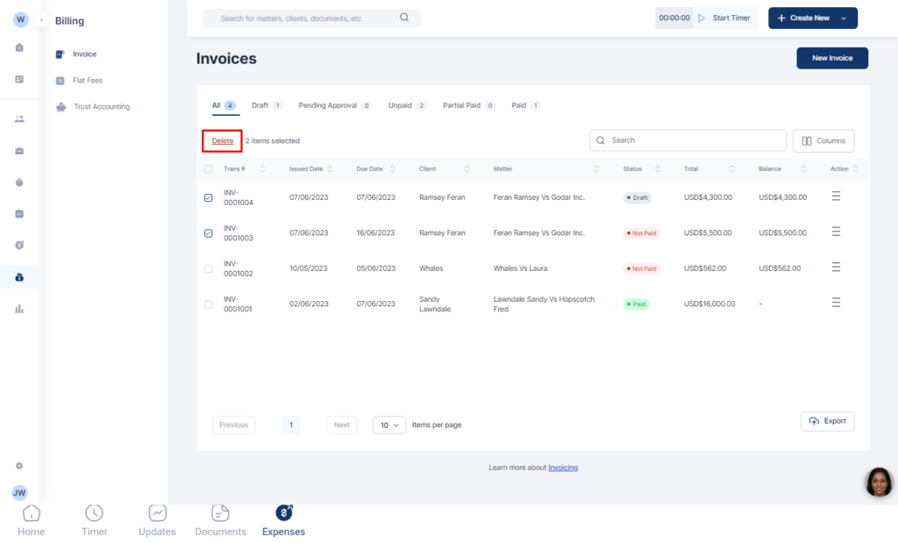Expand the sidebar with the arrow toggle
The image size is (898, 543).
click(x=41, y=19)
